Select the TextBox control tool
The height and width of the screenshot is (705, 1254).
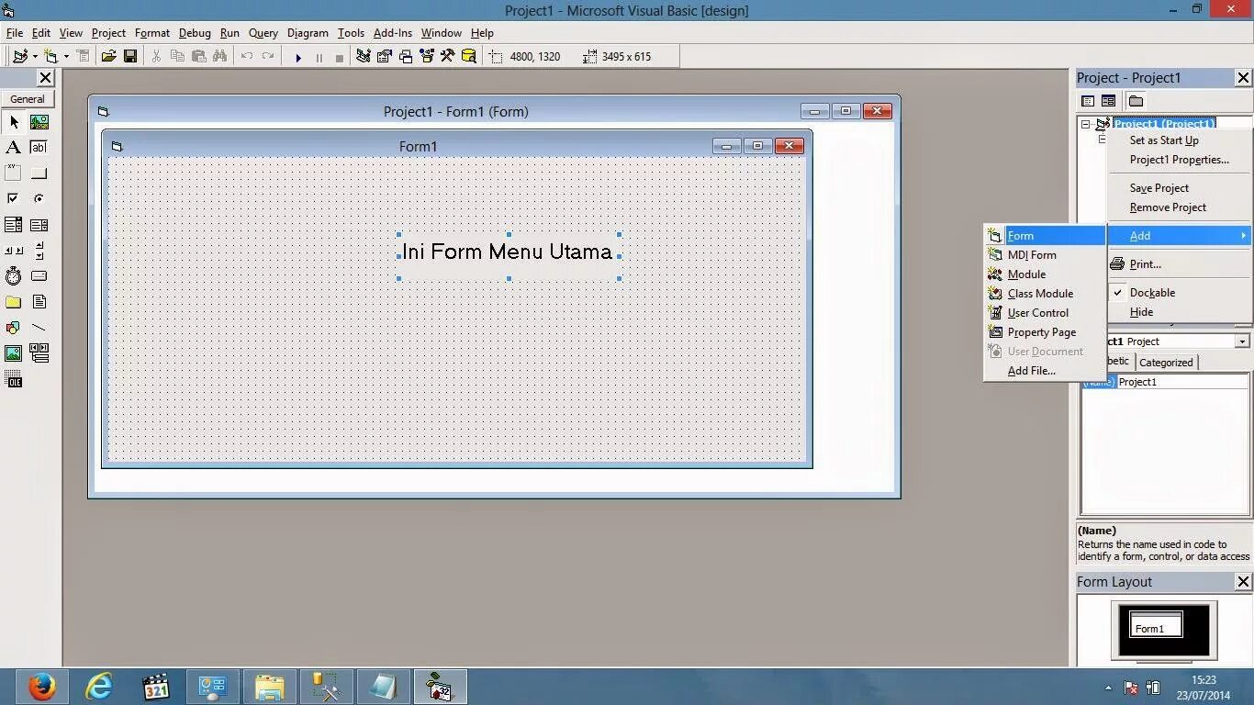pos(39,147)
